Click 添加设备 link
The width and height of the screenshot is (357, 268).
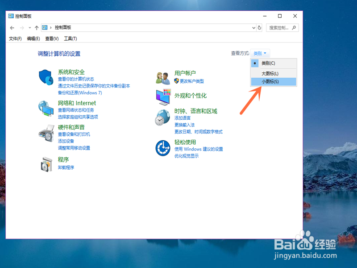pyautogui.click(x=66, y=141)
